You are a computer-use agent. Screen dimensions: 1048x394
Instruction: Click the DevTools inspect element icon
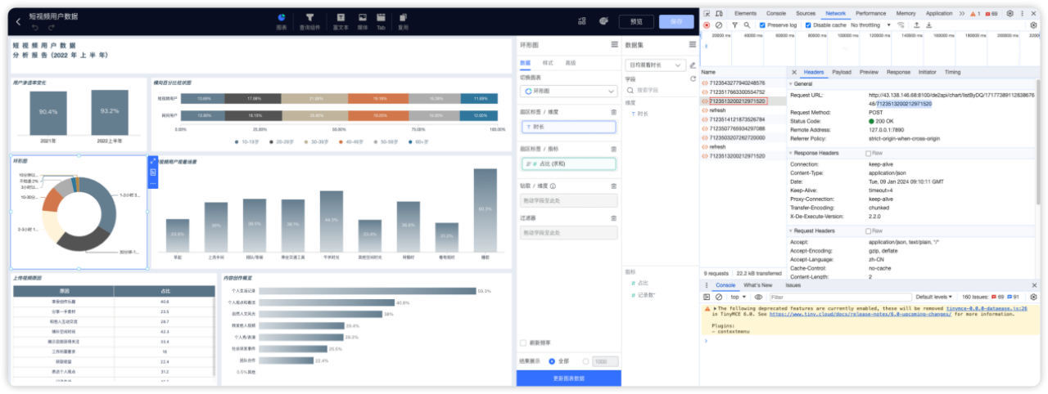pos(707,14)
